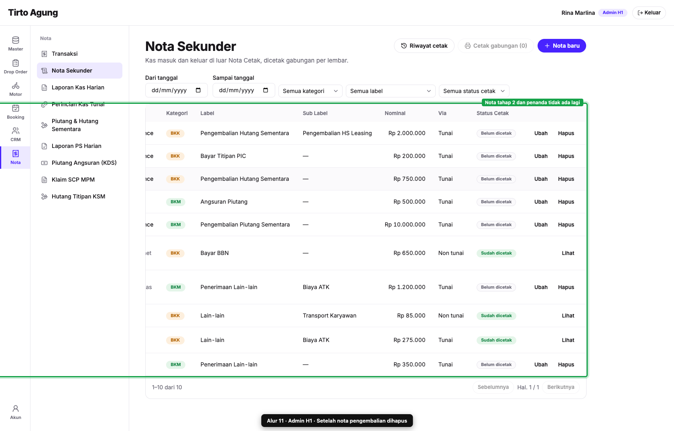The height and width of the screenshot is (431, 674).
Task: Click the Piutang & Hutang Sementara icon
Action: (45, 125)
